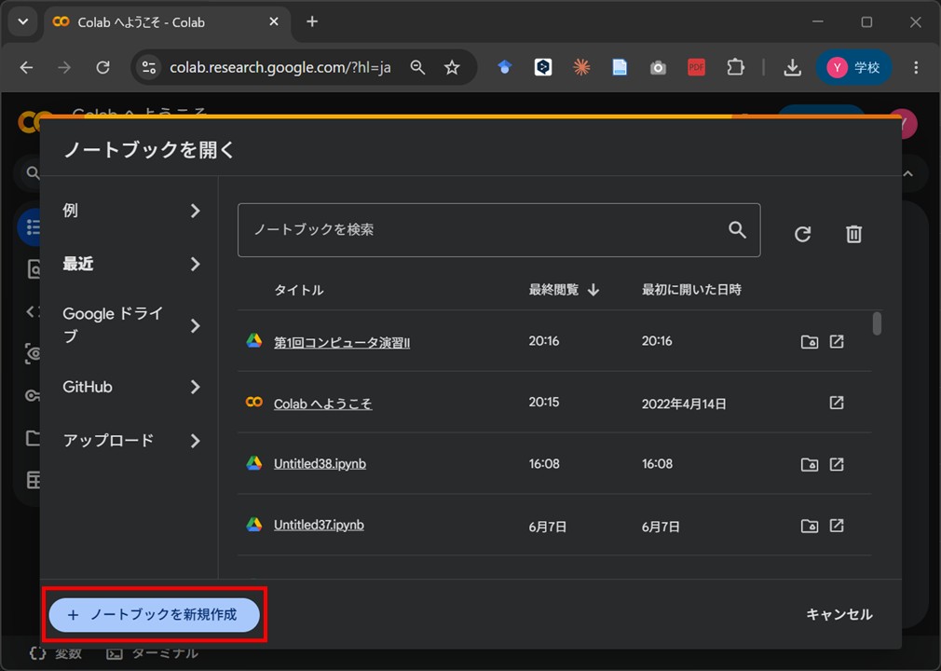The width and height of the screenshot is (941, 671).
Task: Click the site information icon in address bar
Action: click(x=148, y=67)
